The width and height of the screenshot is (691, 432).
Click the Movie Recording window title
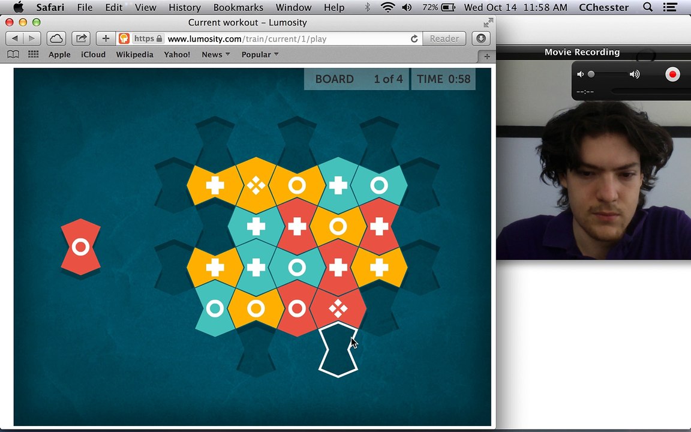point(582,52)
